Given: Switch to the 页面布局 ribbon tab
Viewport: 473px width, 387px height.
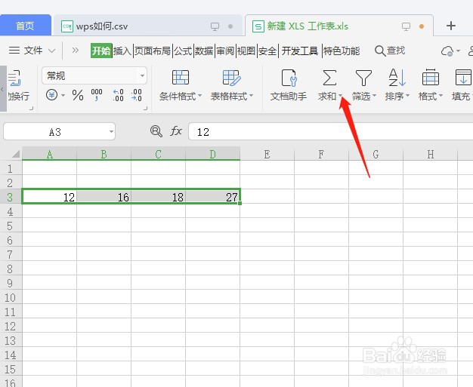Looking at the screenshot, I should [153, 51].
